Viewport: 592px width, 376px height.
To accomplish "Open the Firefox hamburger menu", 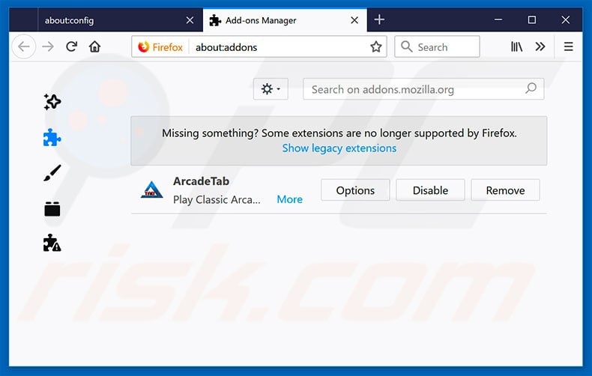I will 568,46.
